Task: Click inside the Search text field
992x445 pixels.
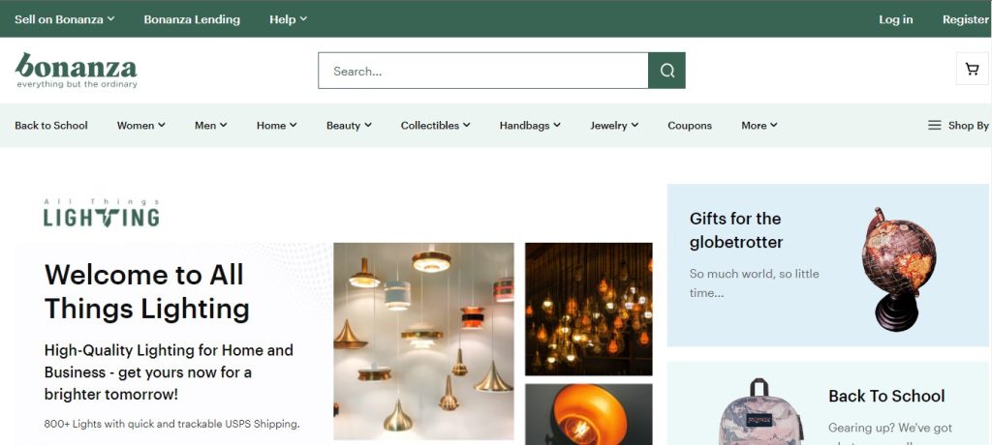Action: coord(482,71)
